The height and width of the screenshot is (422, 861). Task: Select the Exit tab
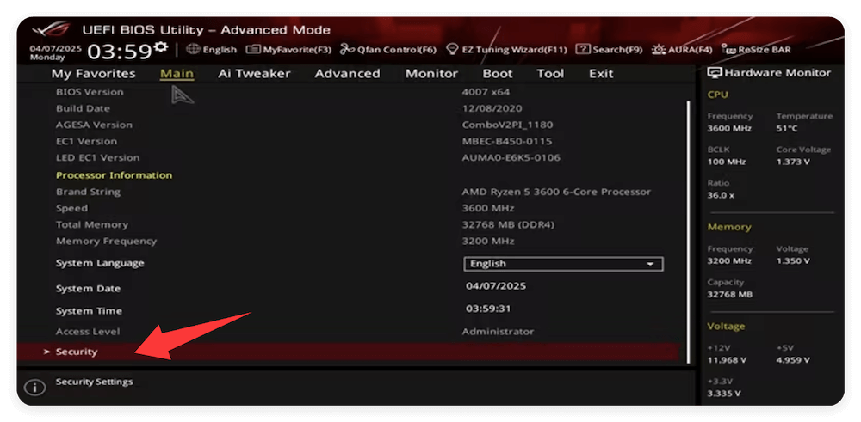(601, 73)
